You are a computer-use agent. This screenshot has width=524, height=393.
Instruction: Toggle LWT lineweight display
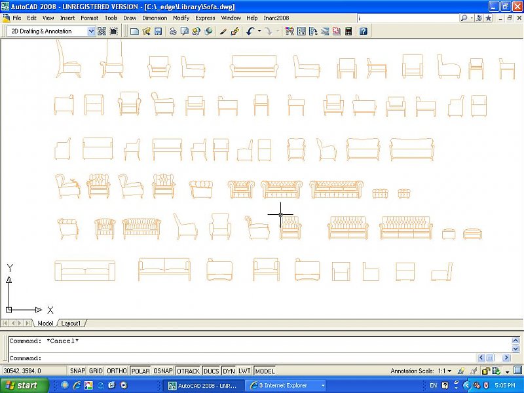click(244, 371)
